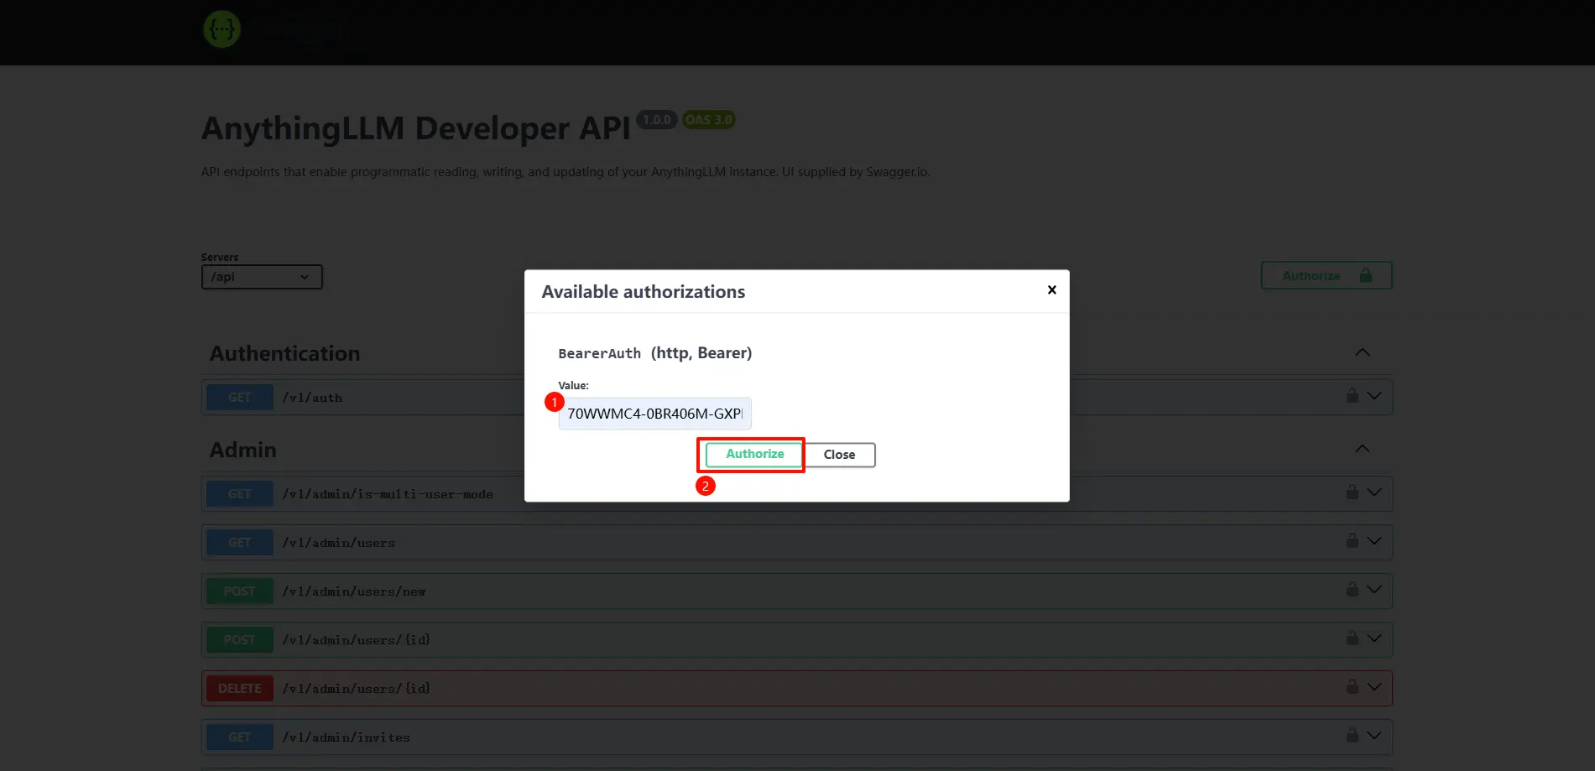Click POST badge of /v1/admin/users/{id}
The image size is (1595, 771).
click(240, 640)
